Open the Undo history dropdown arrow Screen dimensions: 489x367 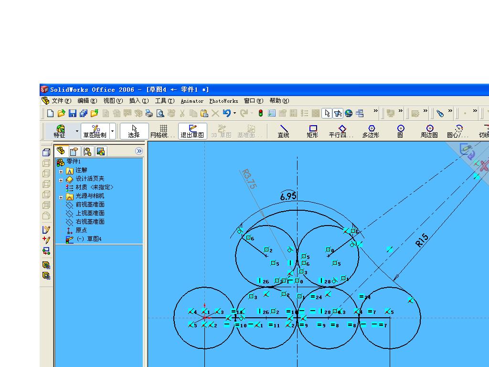click(234, 113)
